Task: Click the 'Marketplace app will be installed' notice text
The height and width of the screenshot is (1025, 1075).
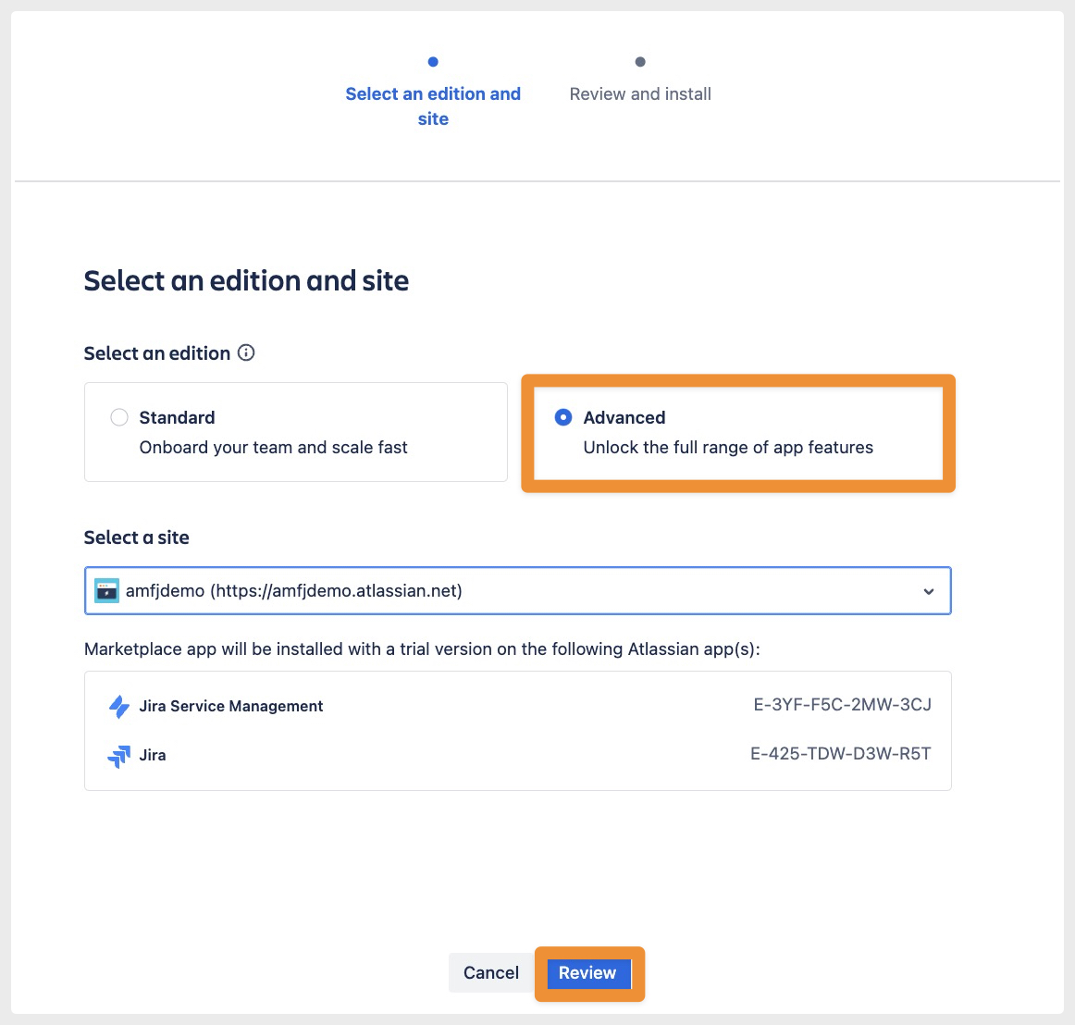Action: (x=422, y=649)
